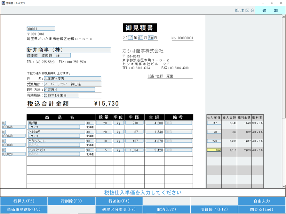This screenshot has width=286, height=214.
Task: Click purchase price field 243
Action: 214,141
